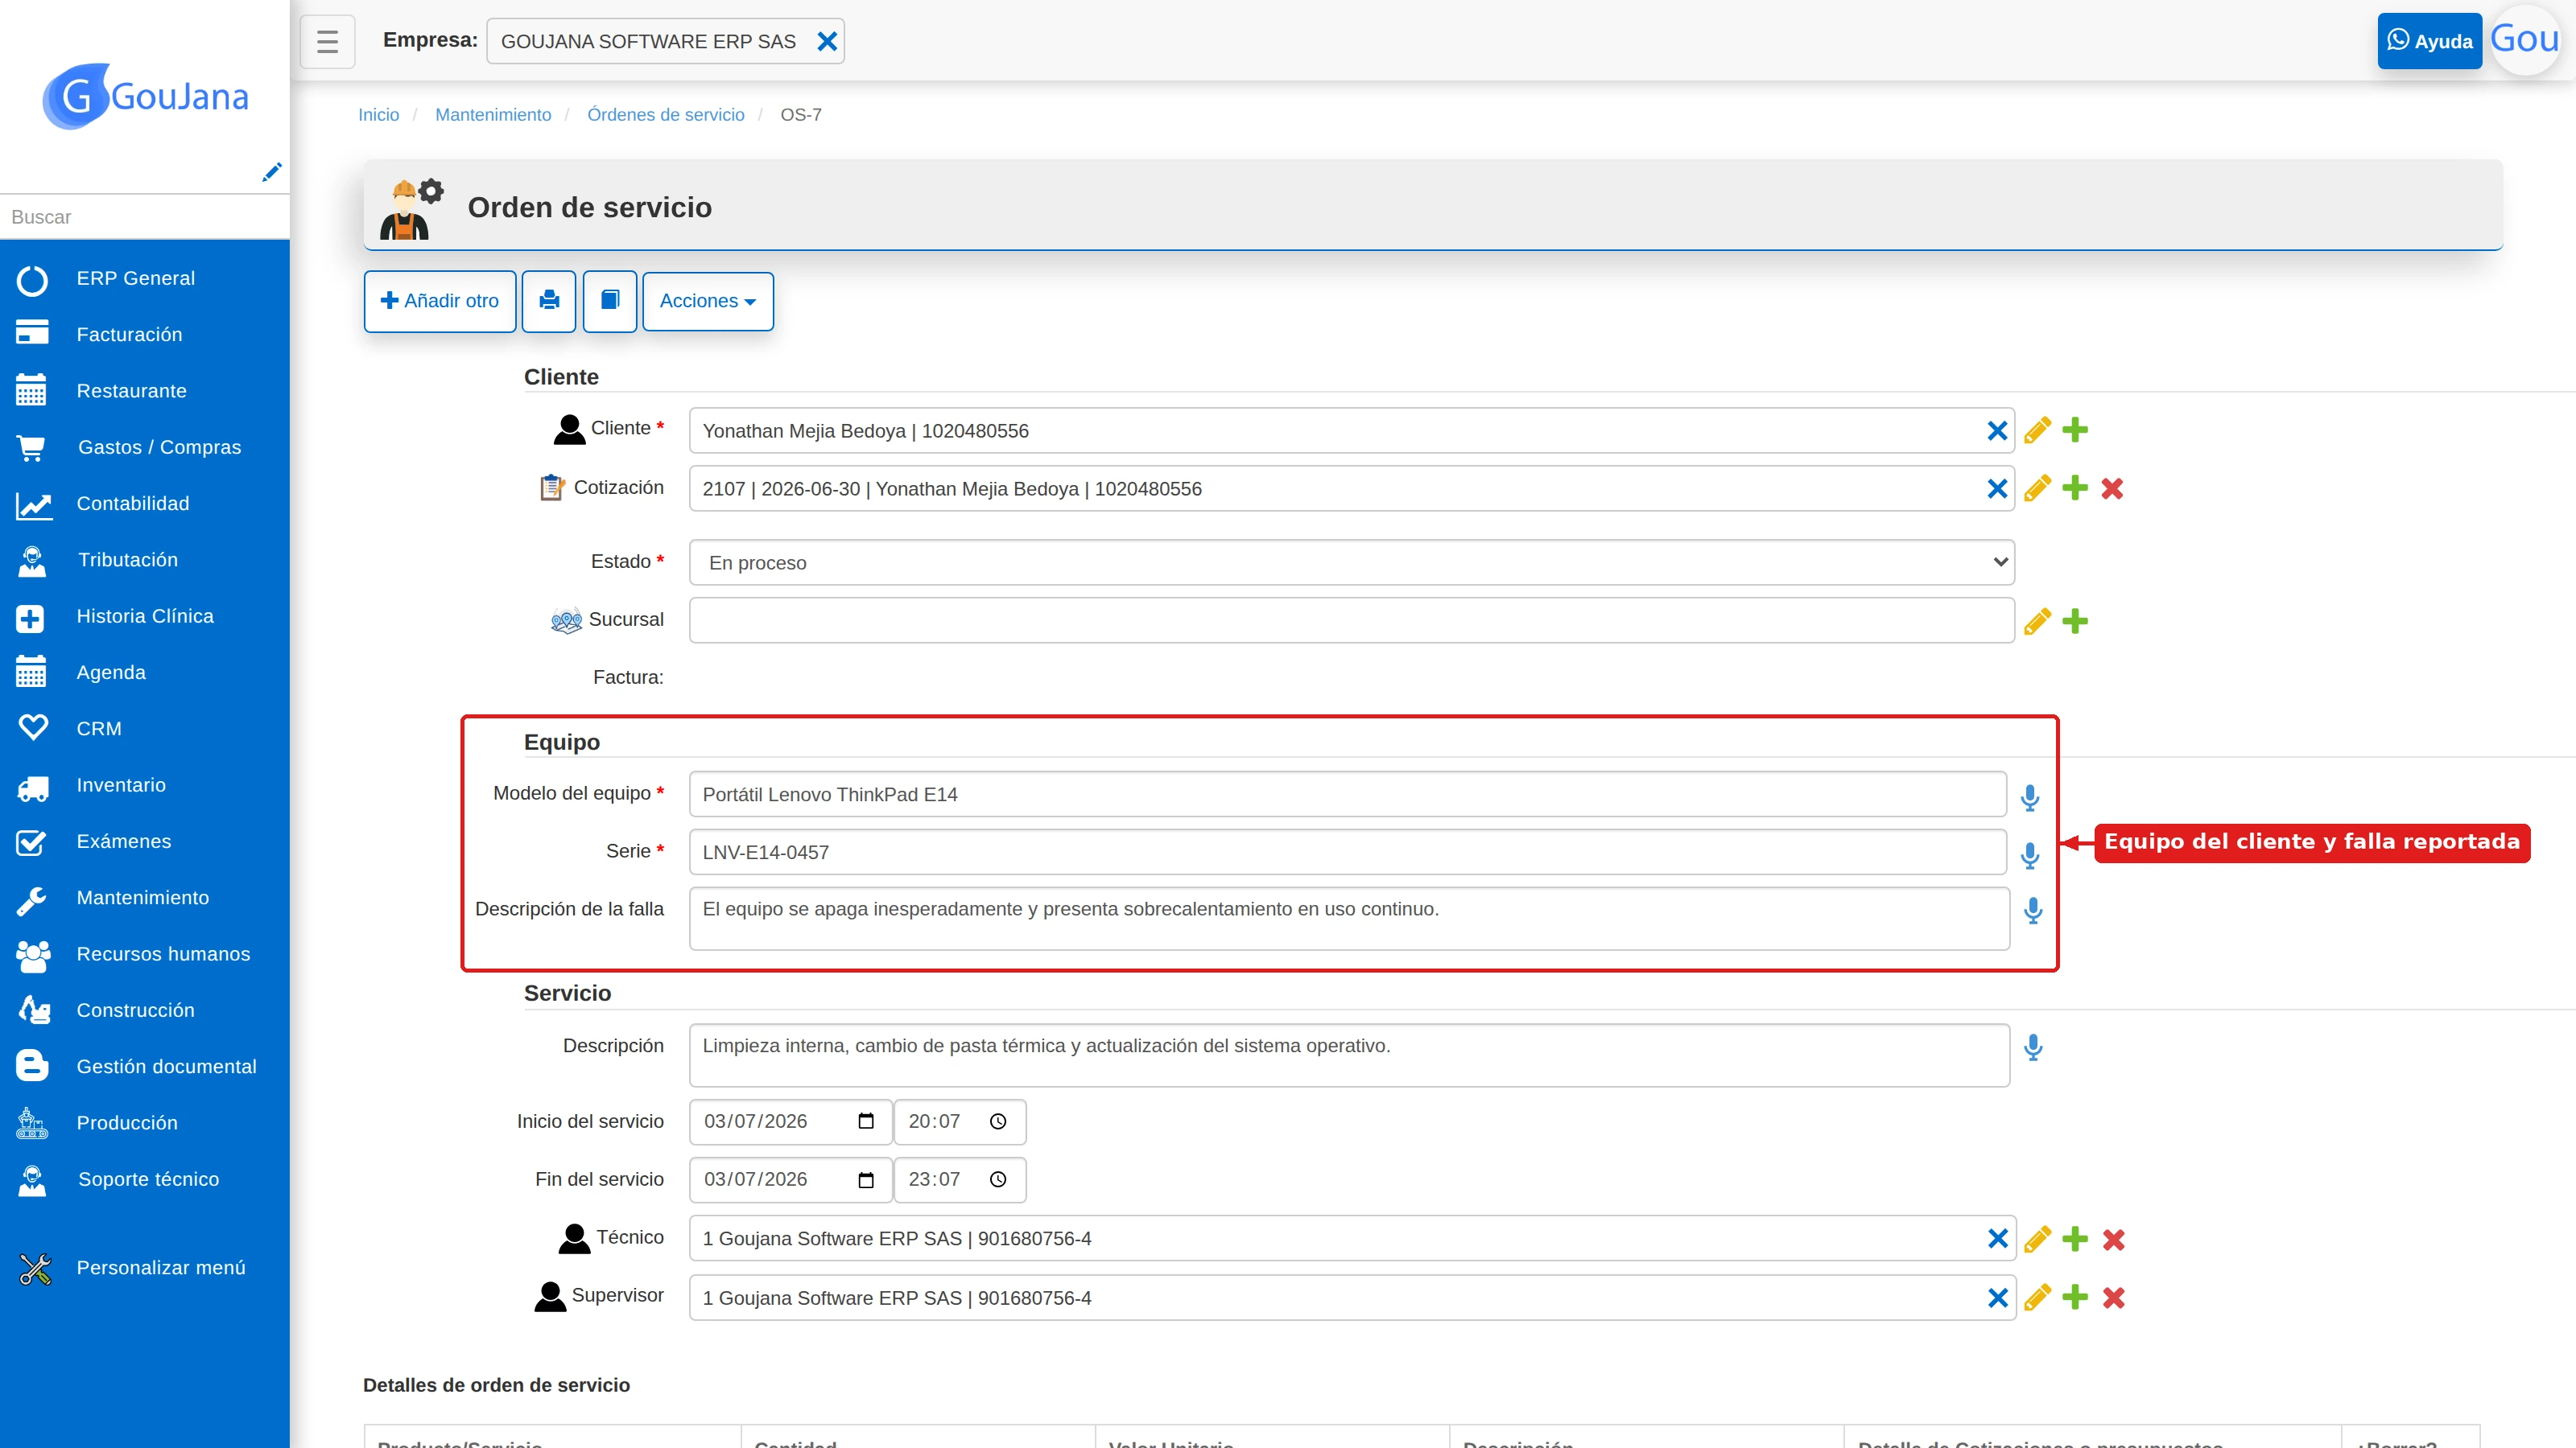Edit the Cliente with pencil icon
This screenshot has height=1448, width=2576.
pos(2037,430)
